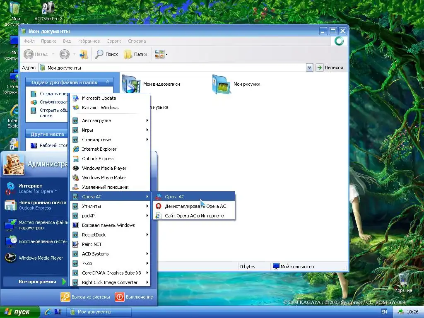Expand the Игры submenu
The height and width of the screenshot is (318, 424).
[110, 130]
